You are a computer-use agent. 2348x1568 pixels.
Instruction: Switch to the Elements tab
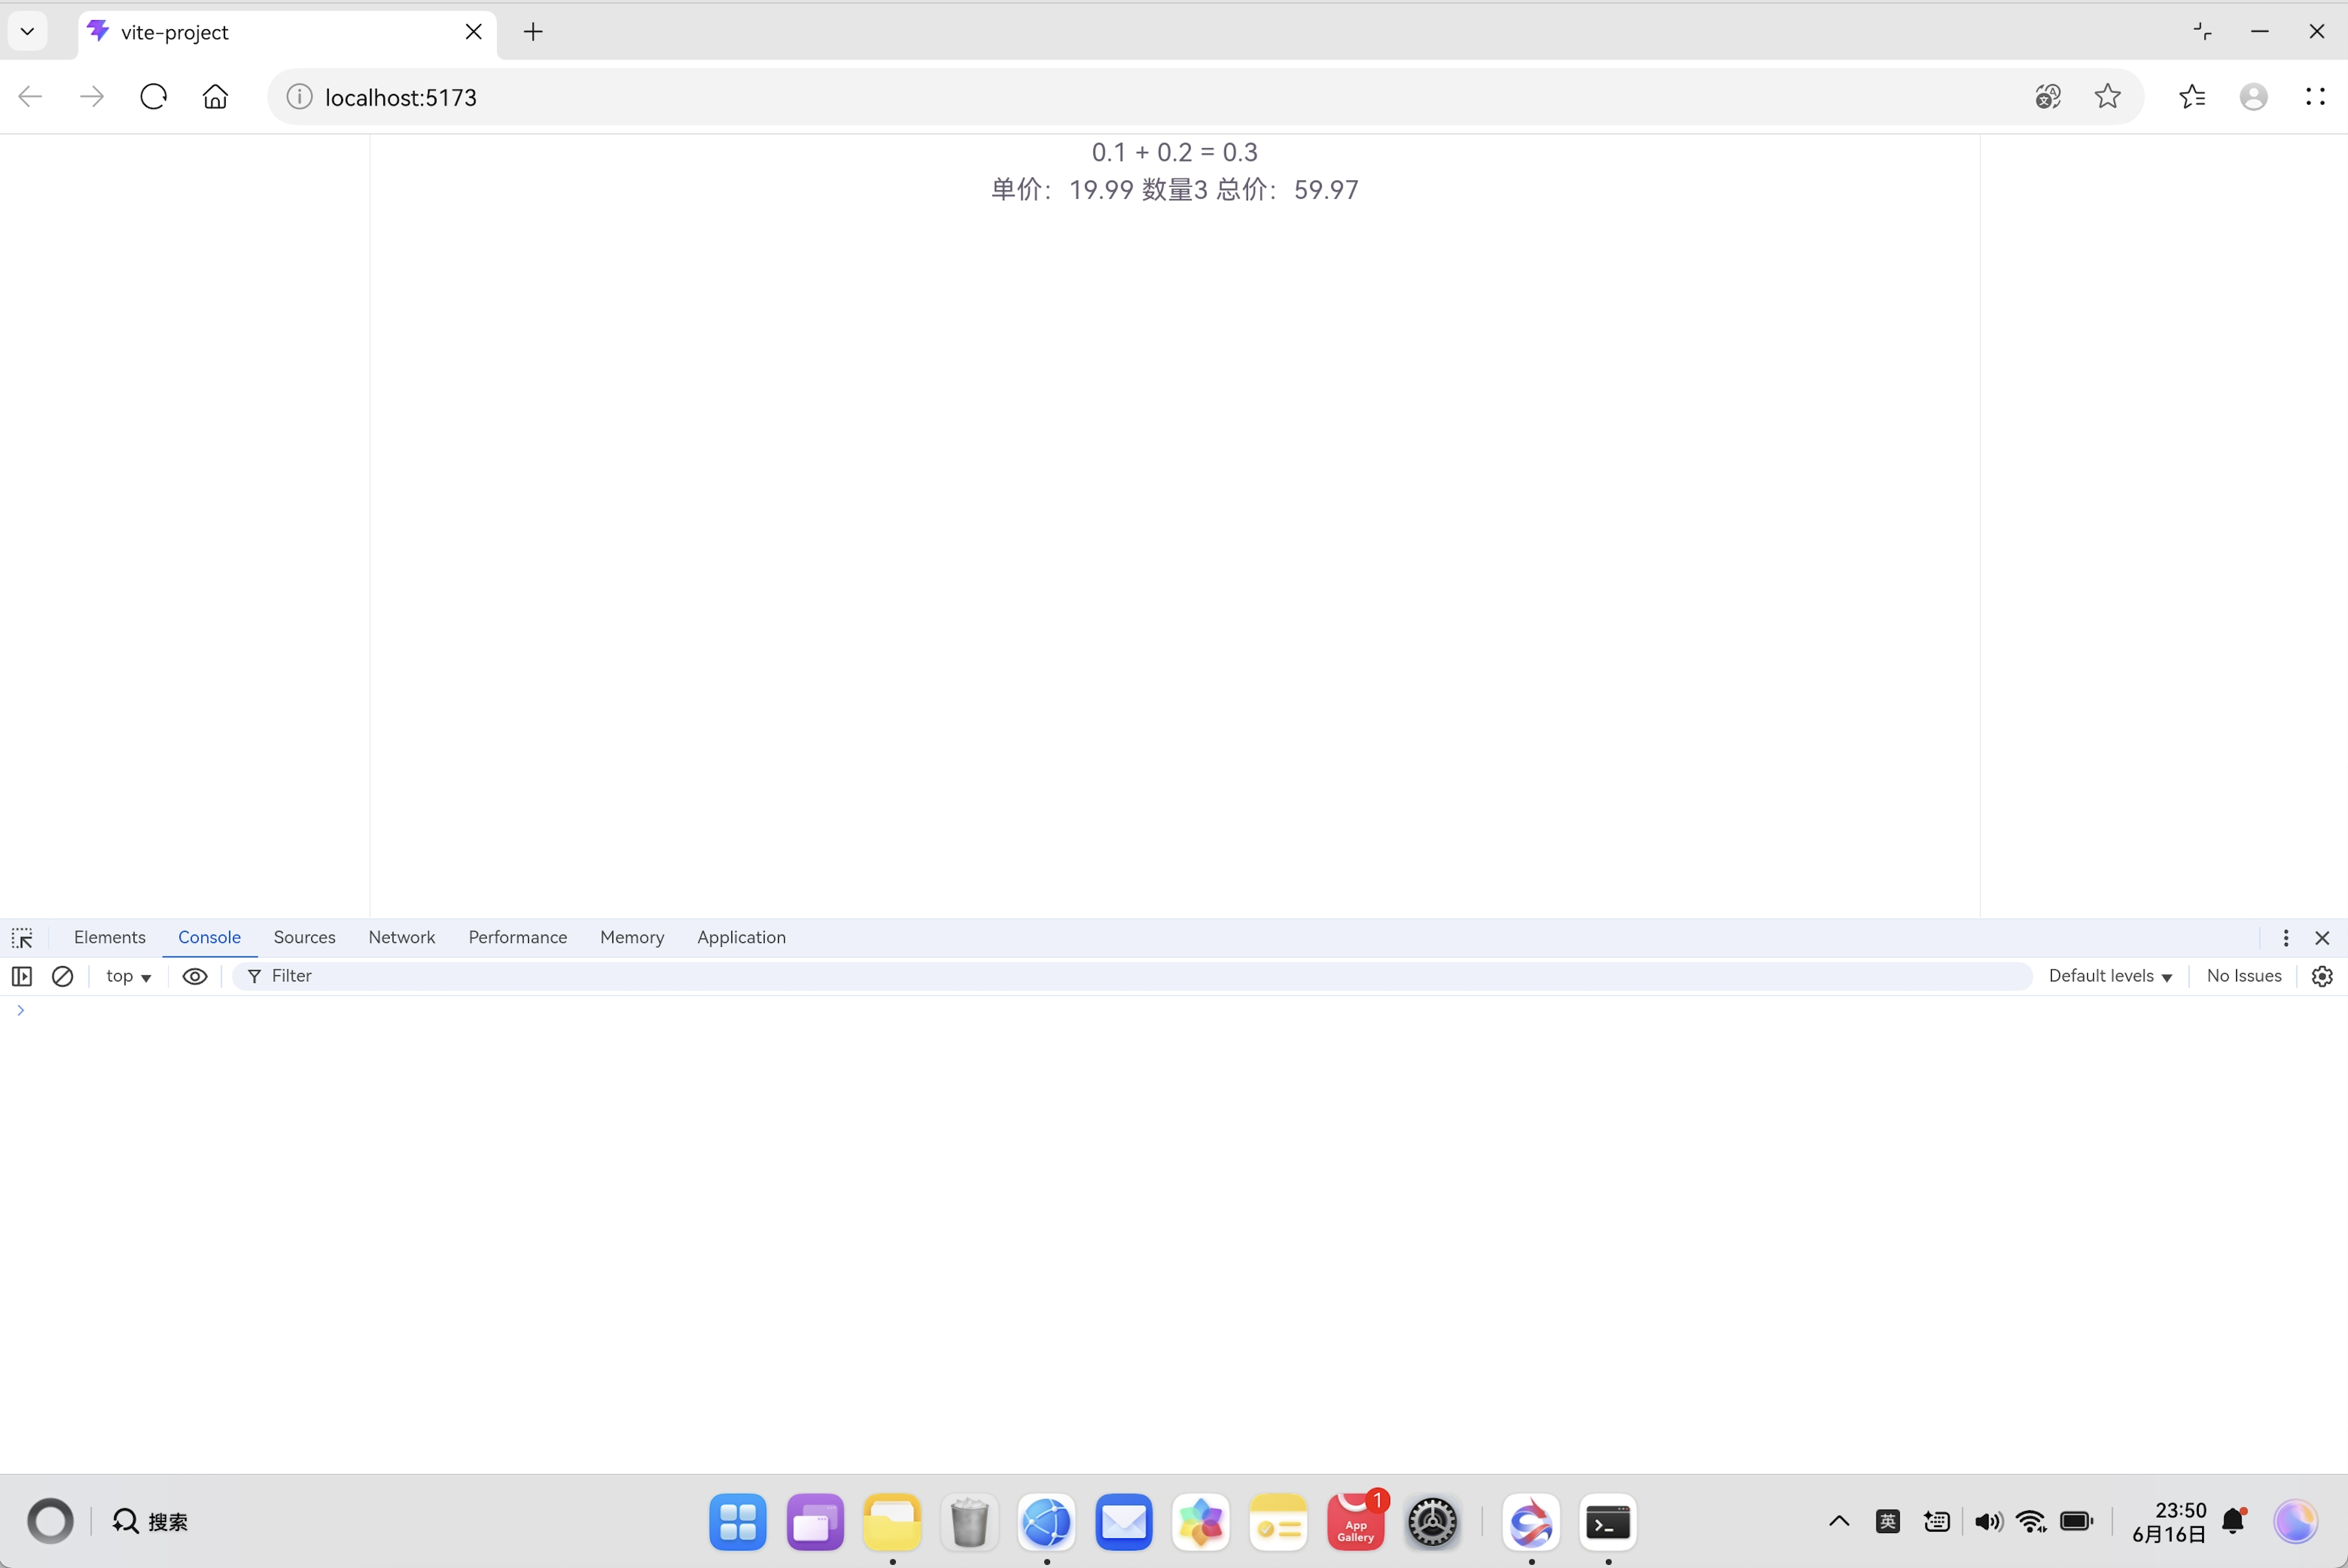110,938
